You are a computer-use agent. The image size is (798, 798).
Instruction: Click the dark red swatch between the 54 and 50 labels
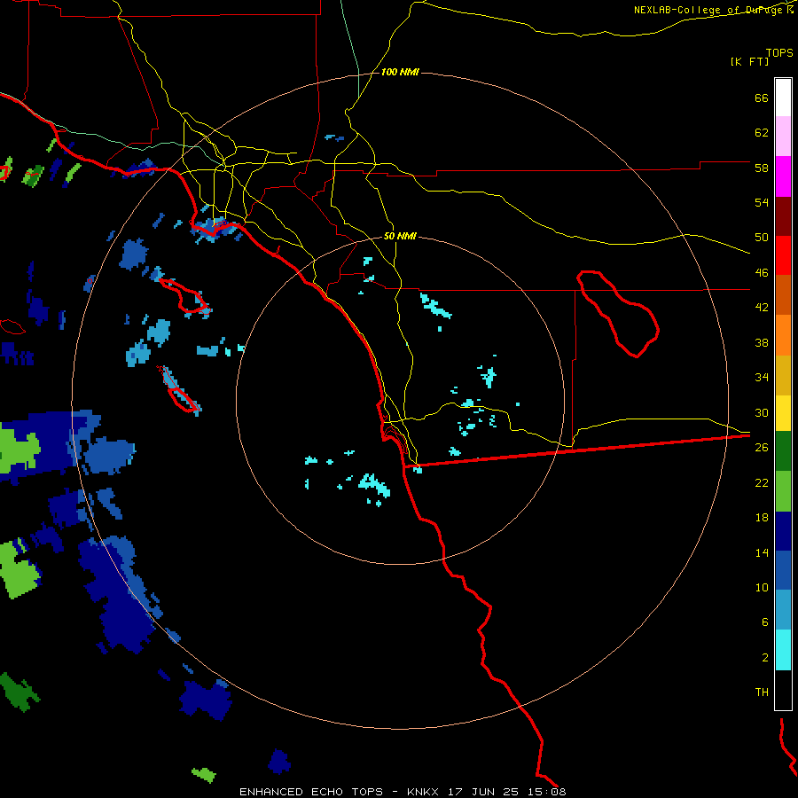(783, 216)
